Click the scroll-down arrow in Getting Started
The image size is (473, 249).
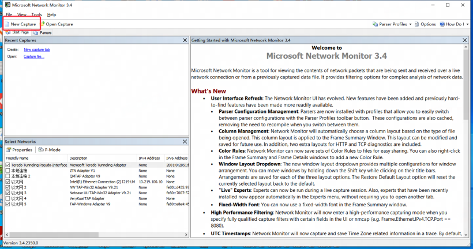[x=466, y=235]
